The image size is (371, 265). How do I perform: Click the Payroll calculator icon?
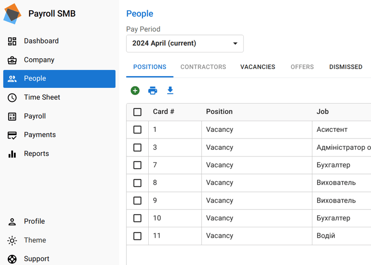13,116
